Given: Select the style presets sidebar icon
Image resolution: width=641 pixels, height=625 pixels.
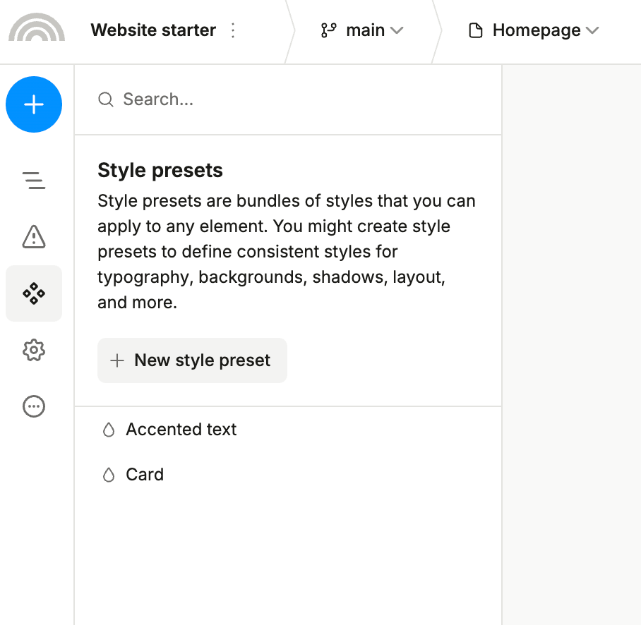Looking at the screenshot, I should [34, 293].
